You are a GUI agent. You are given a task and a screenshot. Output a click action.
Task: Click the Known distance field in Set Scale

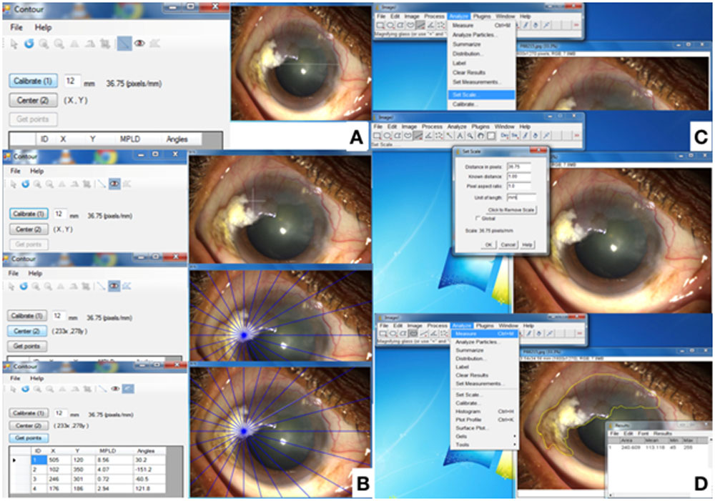tap(518, 177)
